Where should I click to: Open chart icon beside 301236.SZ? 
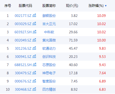point(34,48)
